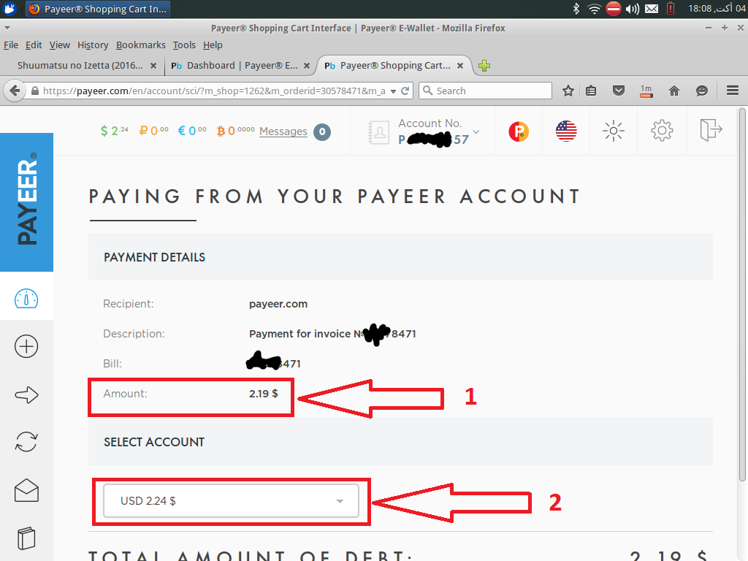Go back with the browser back arrow
This screenshot has height=561, width=748.
15,91
